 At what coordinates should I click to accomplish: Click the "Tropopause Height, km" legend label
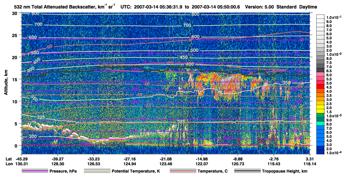tap(285, 171)
